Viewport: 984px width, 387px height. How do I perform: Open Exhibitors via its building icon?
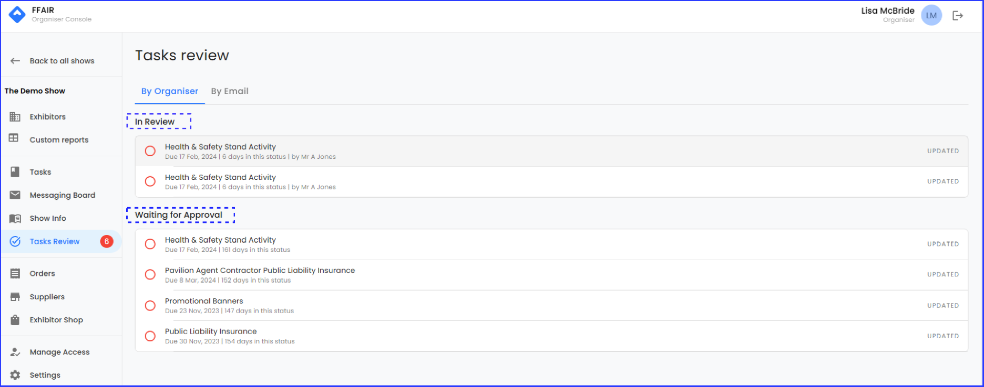coord(15,117)
